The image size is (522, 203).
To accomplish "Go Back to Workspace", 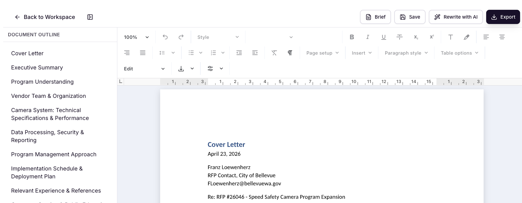I will click(x=45, y=17).
